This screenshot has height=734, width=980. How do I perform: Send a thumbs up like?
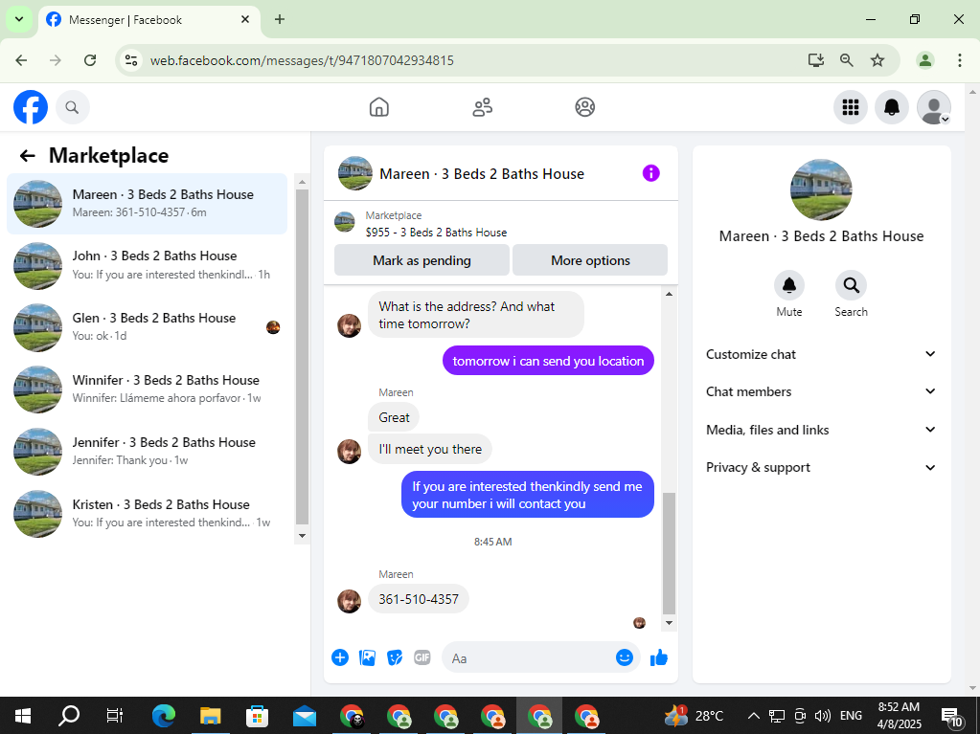(x=659, y=657)
